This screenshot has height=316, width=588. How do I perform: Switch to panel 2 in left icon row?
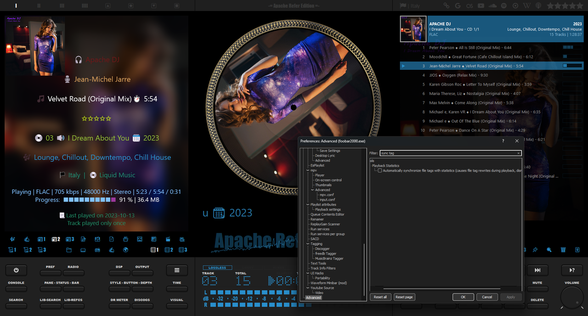click(x=56, y=239)
